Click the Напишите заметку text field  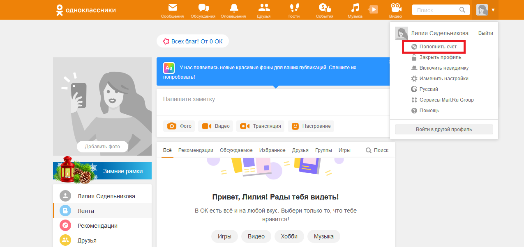pyautogui.click(x=271, y=100)
